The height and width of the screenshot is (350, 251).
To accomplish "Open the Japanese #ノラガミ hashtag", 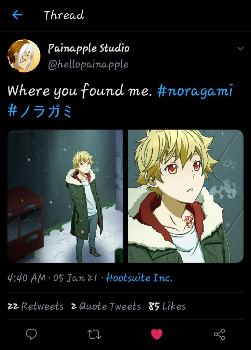I will [x=40, y=111].
